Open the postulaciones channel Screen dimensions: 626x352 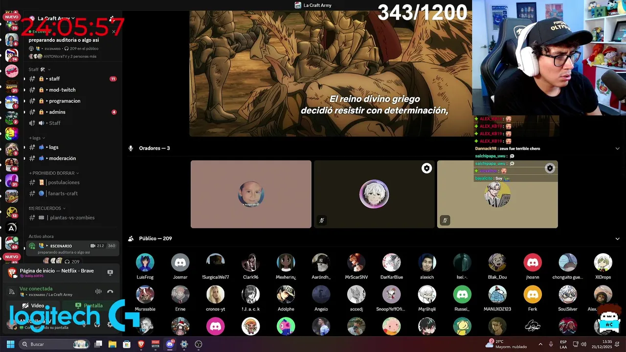pyautogui.click(x=73, y=182)
